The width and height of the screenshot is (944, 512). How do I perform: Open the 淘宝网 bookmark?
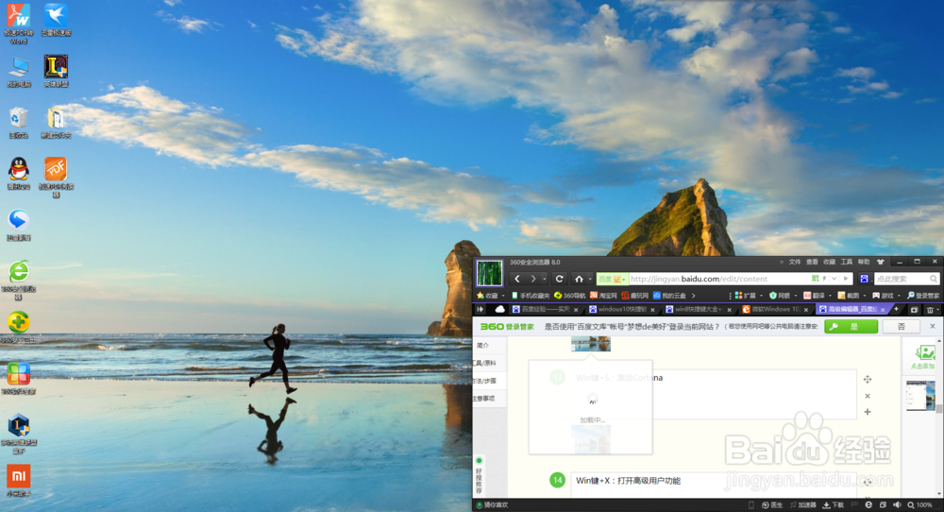(x=603, y=296)
